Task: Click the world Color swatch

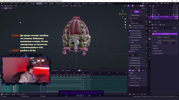Action: [169, 41]
